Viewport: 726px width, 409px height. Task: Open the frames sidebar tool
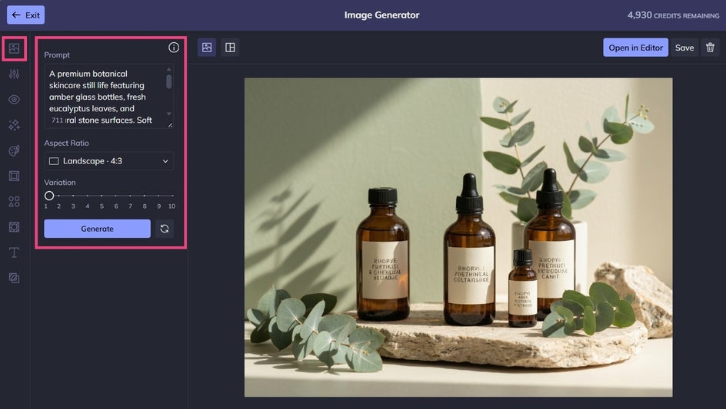(14, 176)
